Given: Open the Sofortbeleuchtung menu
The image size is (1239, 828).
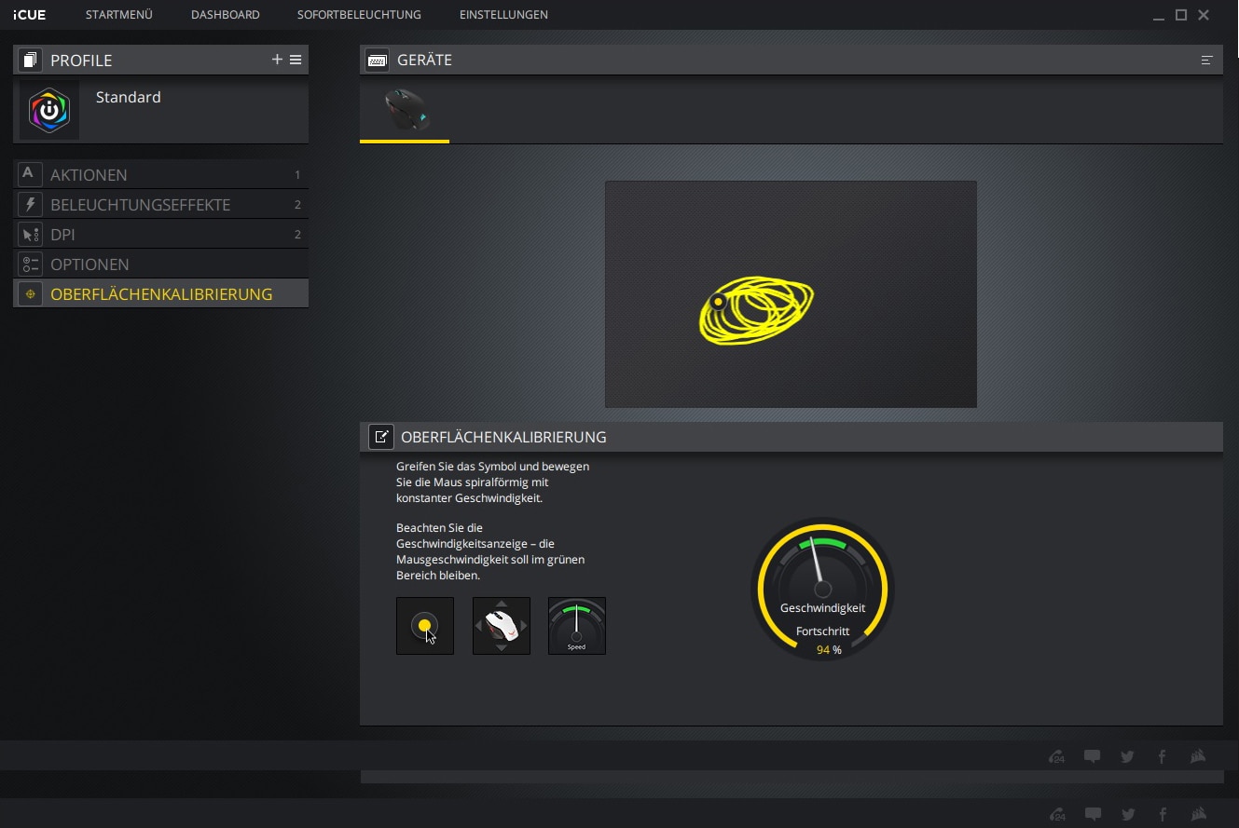Looking at the screenshot, I should (359, 15).
